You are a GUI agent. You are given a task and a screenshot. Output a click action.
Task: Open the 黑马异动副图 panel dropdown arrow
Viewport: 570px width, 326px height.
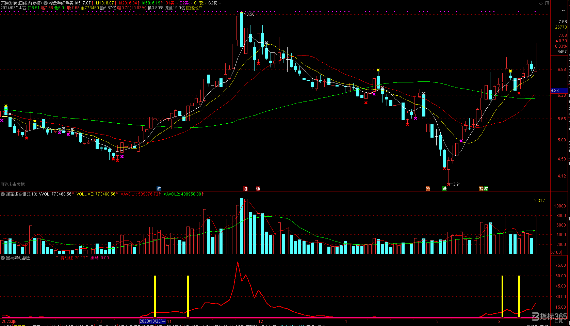click(3, 258)
